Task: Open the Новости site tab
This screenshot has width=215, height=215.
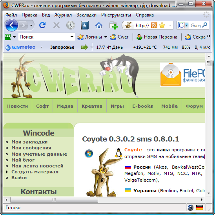Action: (18, 106)
